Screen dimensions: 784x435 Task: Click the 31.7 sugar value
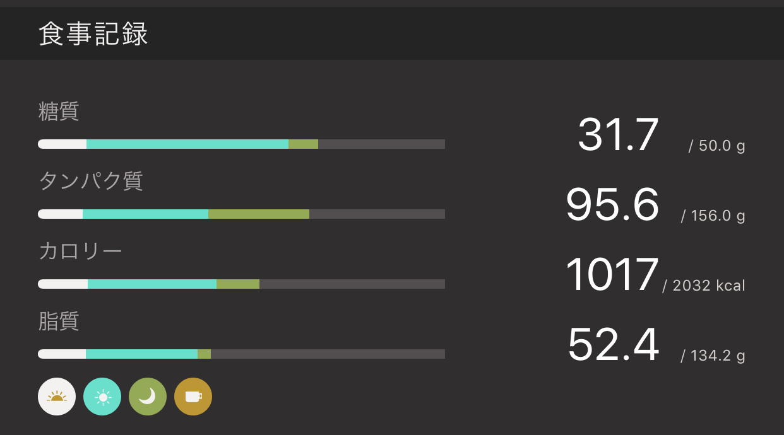click(x=618, y=135)
